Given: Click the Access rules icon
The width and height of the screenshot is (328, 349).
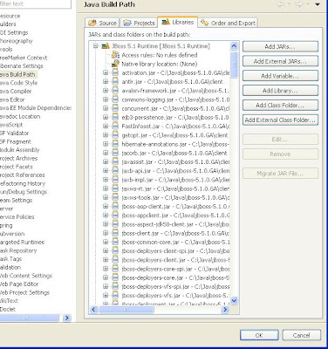Looking at the screenshot, I should 116,55.
